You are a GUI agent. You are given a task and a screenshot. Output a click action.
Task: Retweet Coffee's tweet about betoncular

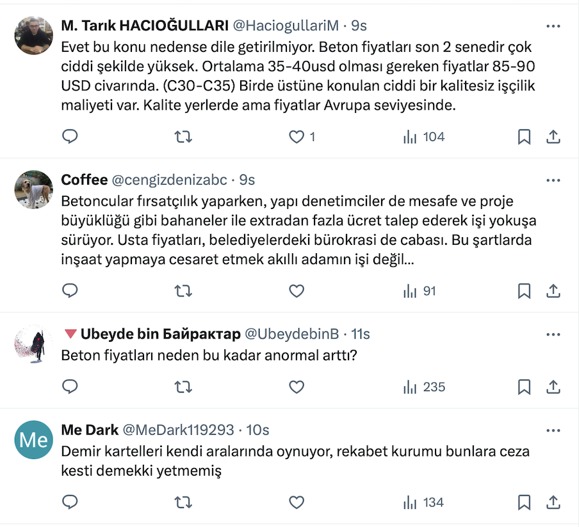183,291
